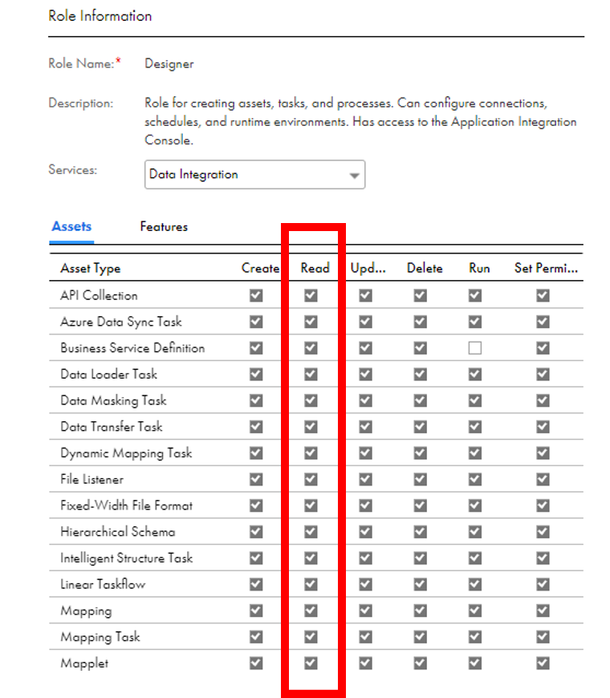
Task: Toggle Delete checkbox for Data Loader Task
Action: [x=420, y=375]
